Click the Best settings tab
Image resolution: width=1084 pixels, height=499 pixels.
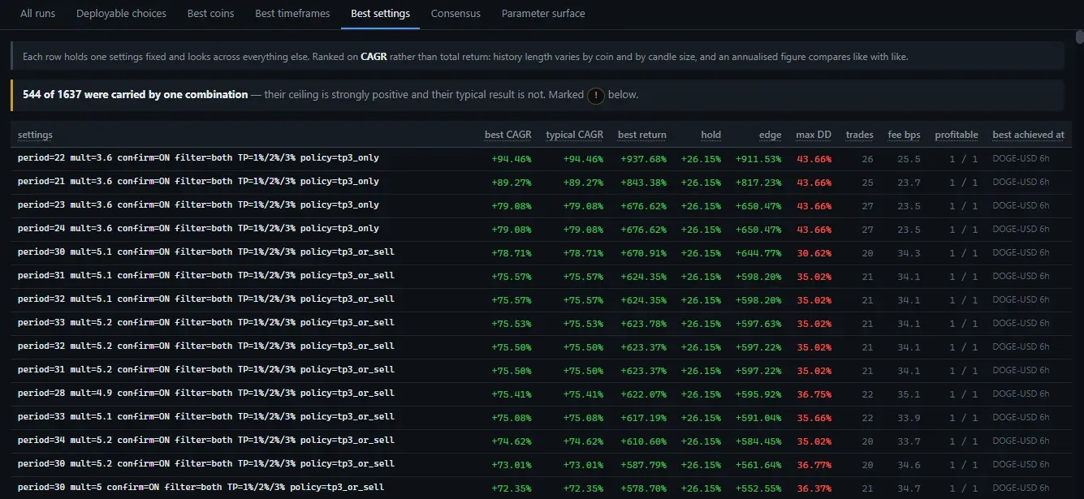(380, 14)
